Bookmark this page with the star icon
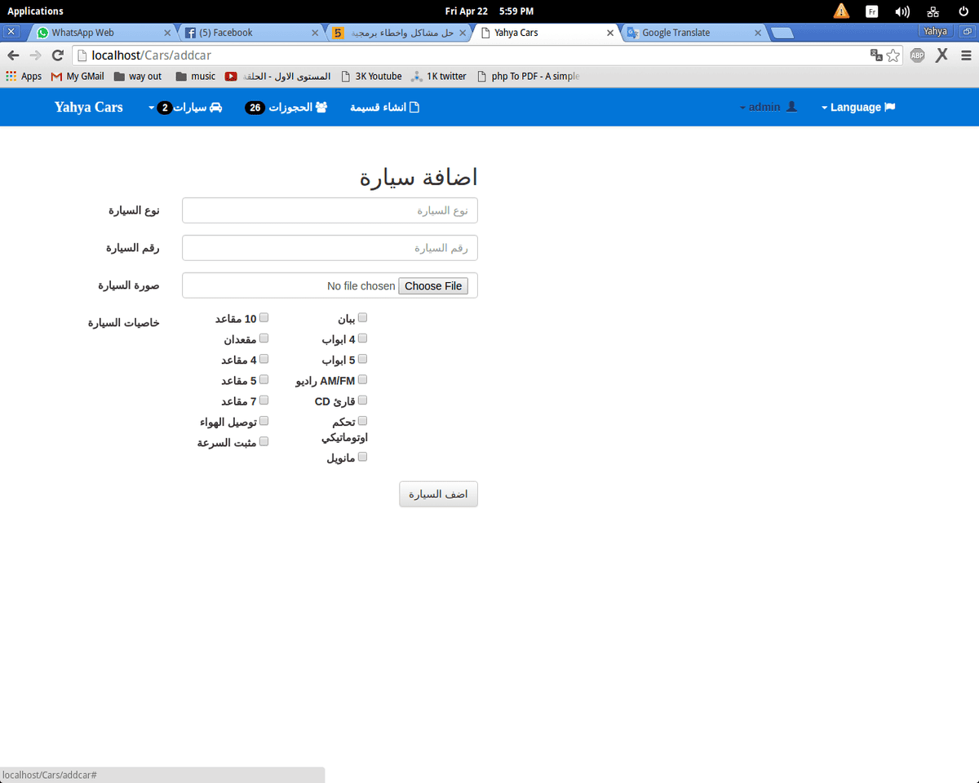This screenshot has height=783, width=979. click(893, 55)
